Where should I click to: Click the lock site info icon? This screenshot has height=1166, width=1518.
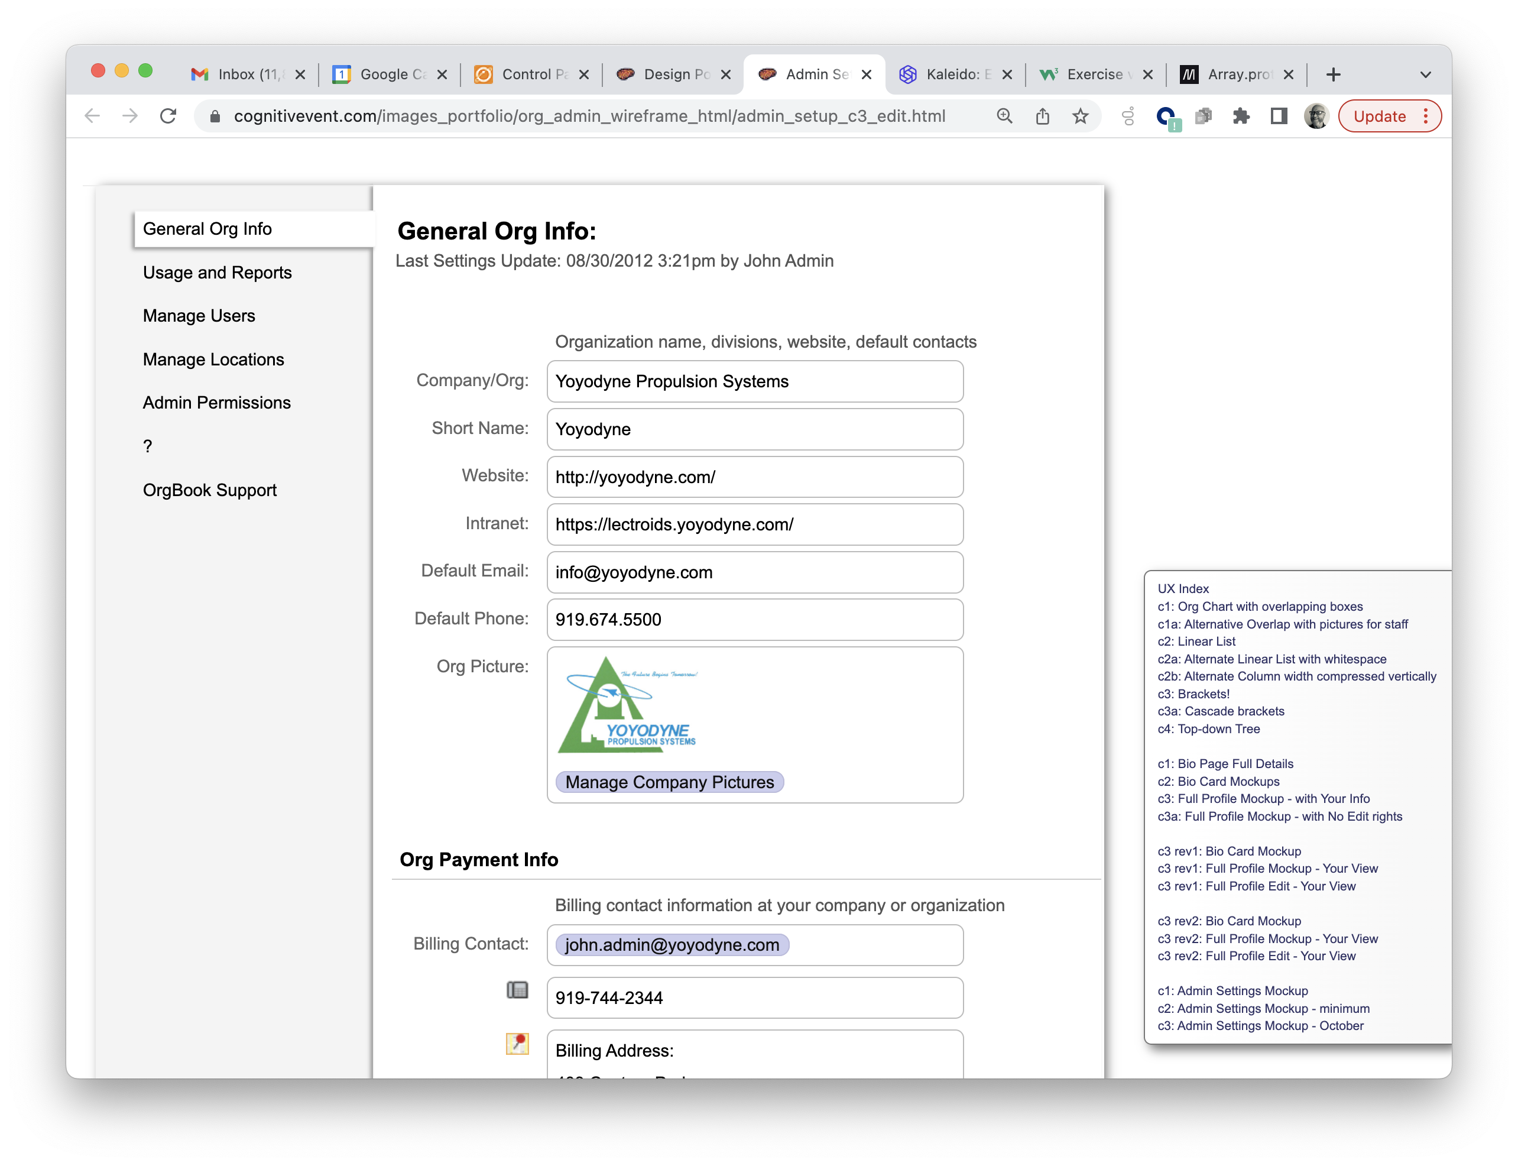215,116
